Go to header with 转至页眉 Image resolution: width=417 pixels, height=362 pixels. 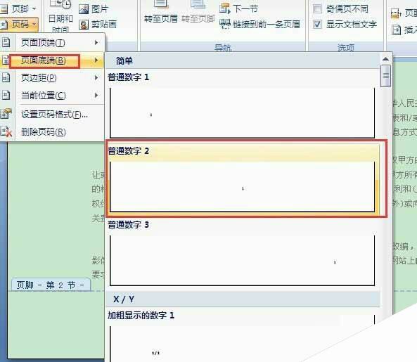tap(160, 12)
